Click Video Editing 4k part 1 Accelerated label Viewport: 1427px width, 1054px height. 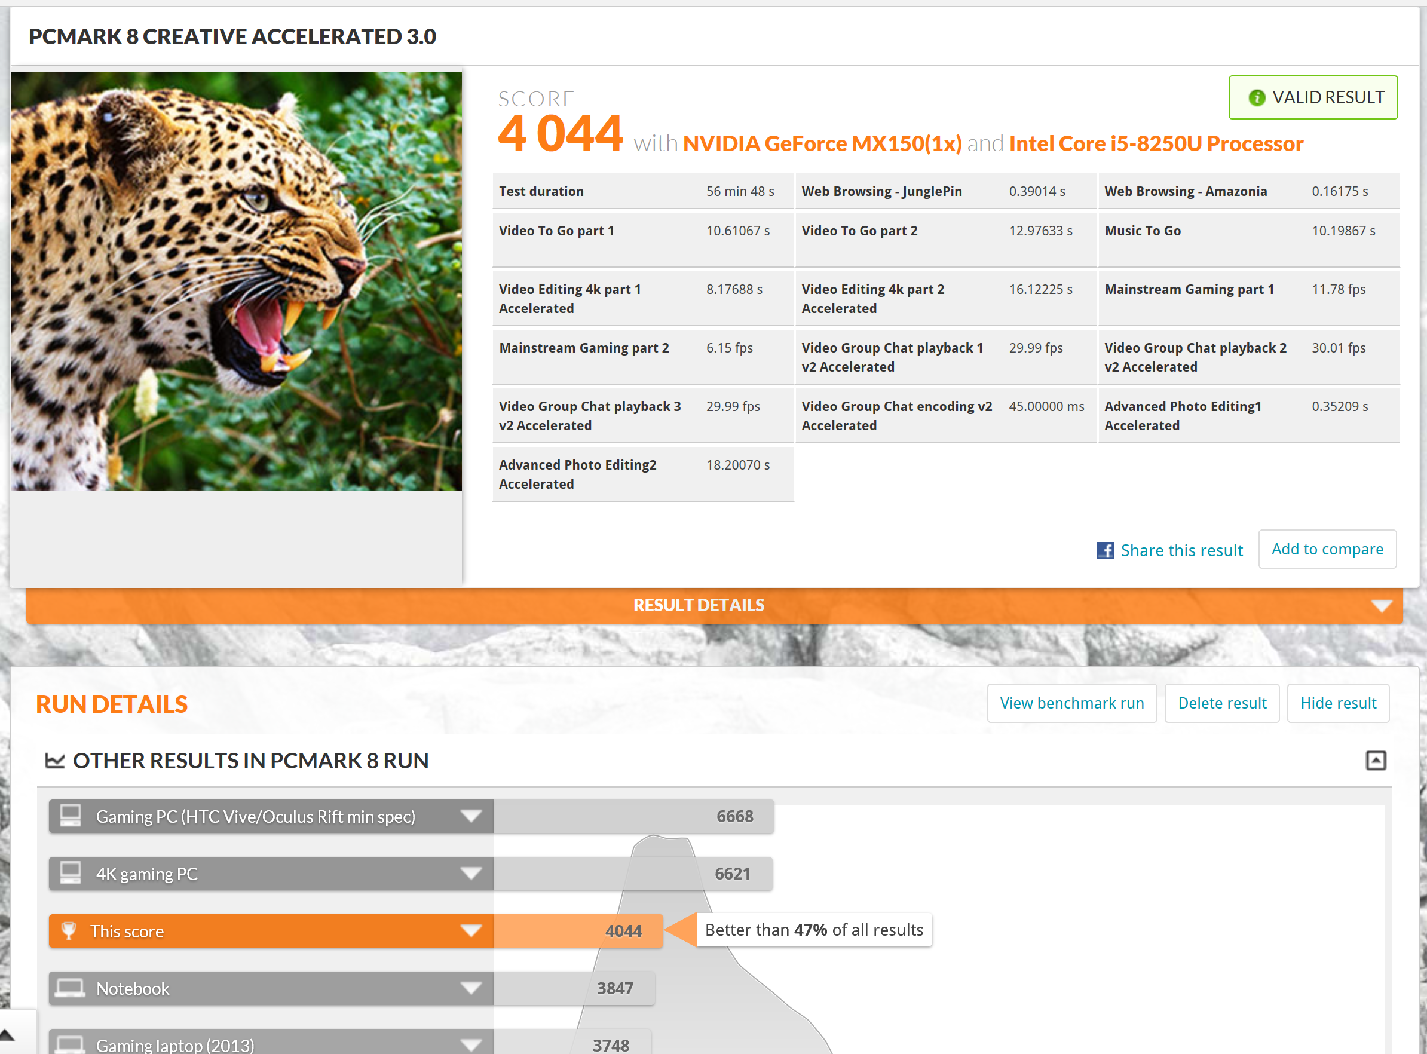point(569,299)
